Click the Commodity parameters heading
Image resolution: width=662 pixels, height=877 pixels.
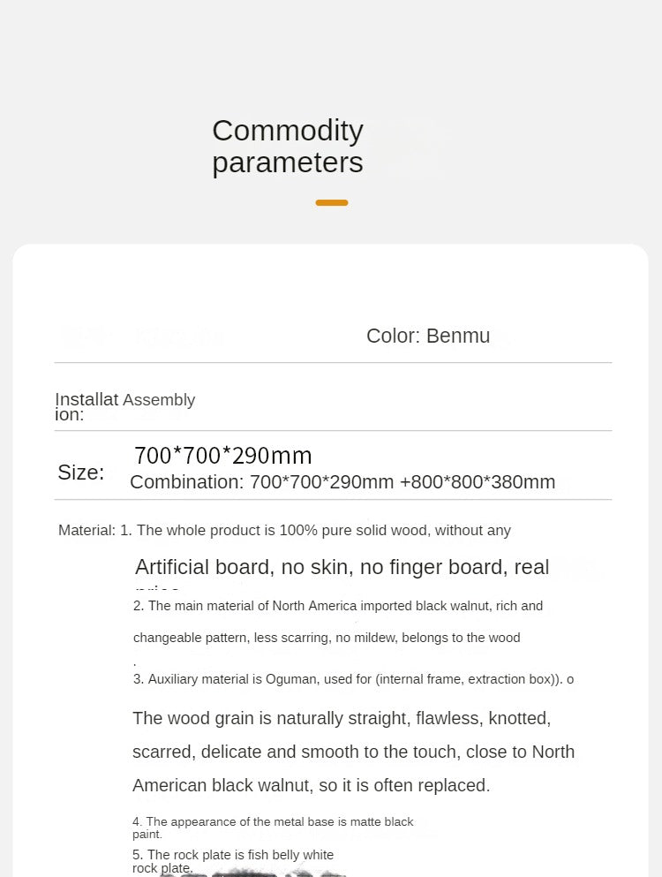pos(288,147)
